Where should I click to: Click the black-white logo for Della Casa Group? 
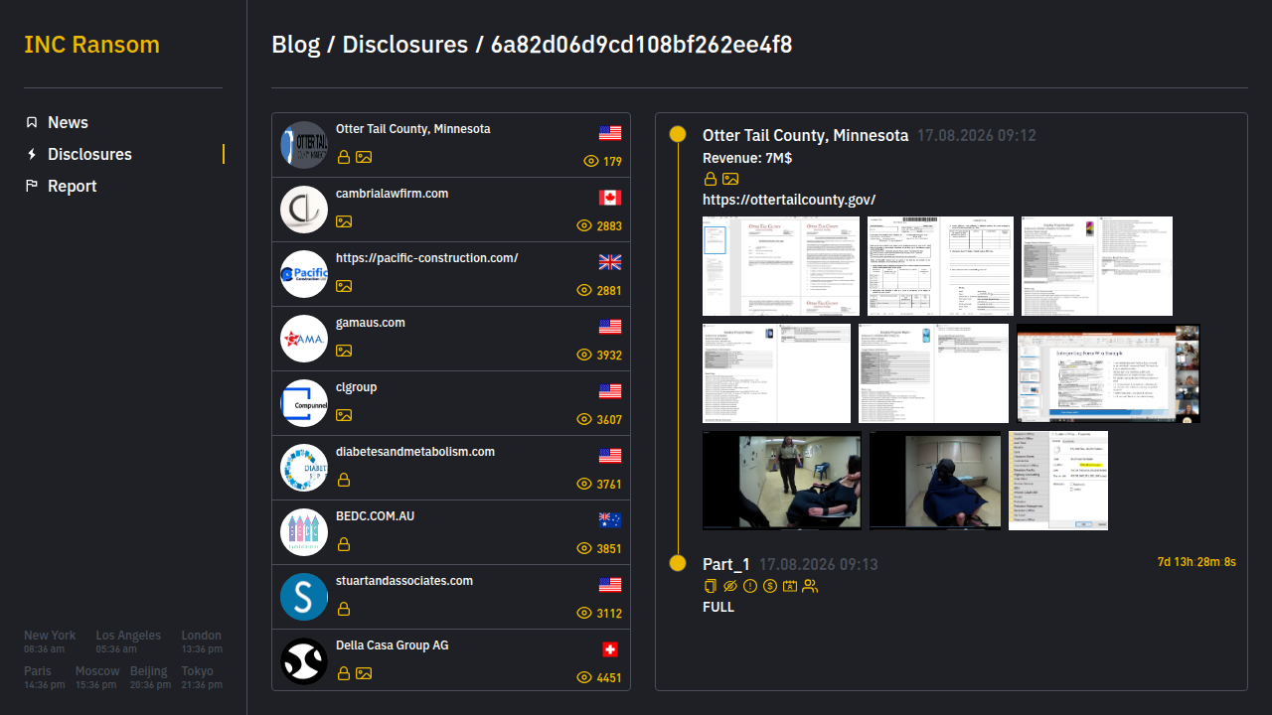point(304,661)
